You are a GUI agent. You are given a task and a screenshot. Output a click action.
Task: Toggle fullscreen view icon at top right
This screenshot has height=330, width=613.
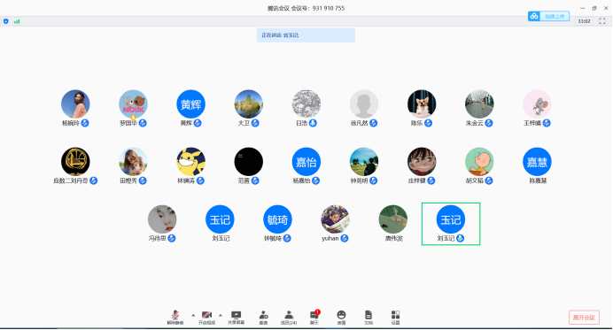tap(602, 21)
